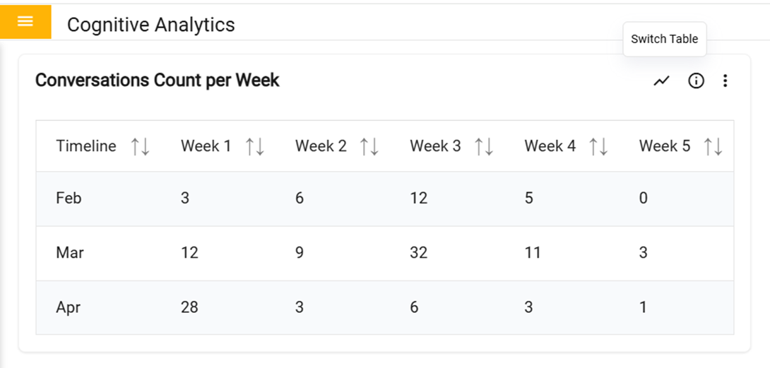The height and width of the screenshot is (368, 770).
Task: Click the Week 3 column header label
Action: coord(435,146)
